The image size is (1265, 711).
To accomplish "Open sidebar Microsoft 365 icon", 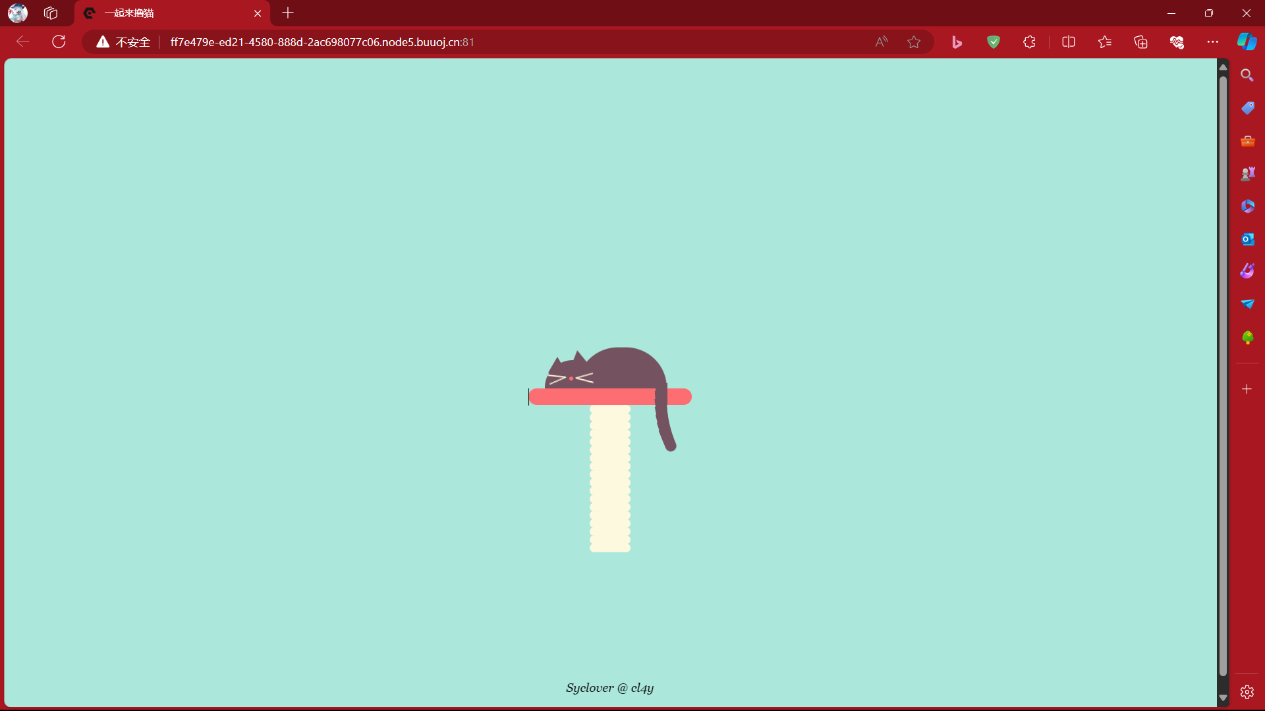I will [1247, 206].
